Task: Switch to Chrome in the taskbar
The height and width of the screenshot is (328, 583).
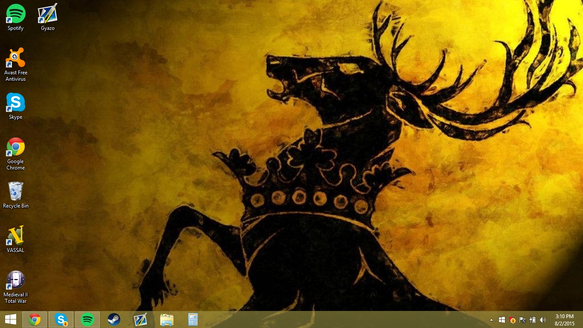Action: point(35,319)
